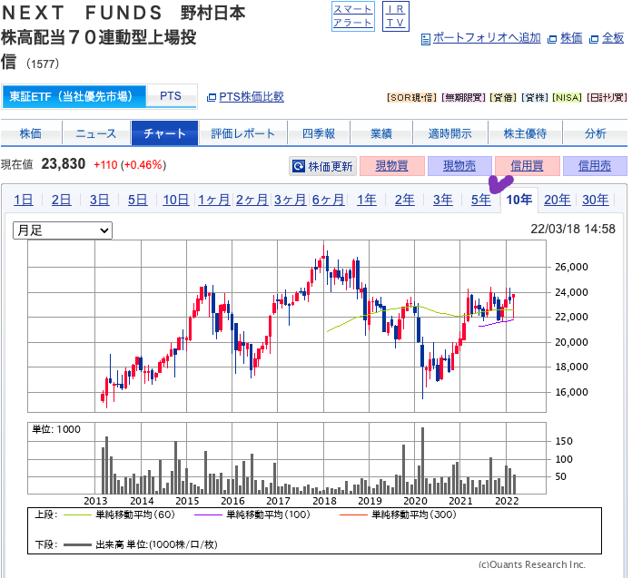This screenshot has width=632, height=578.
Task: Click the NISA tag
Action: point(568,97)
